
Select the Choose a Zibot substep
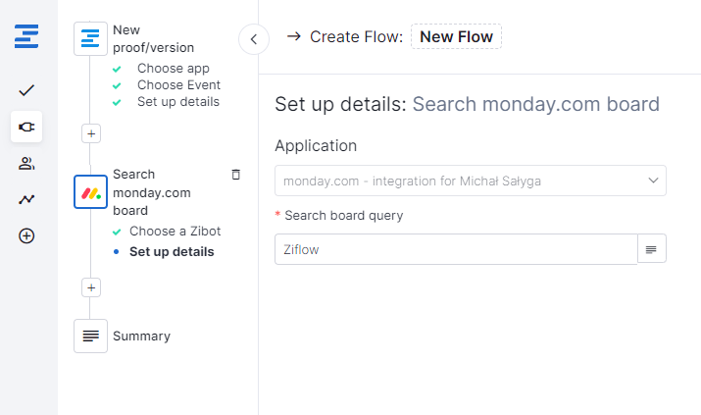[x=175, y=232]
